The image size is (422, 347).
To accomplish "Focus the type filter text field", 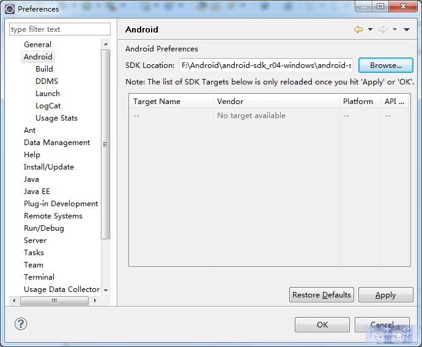I will (60, 29).
